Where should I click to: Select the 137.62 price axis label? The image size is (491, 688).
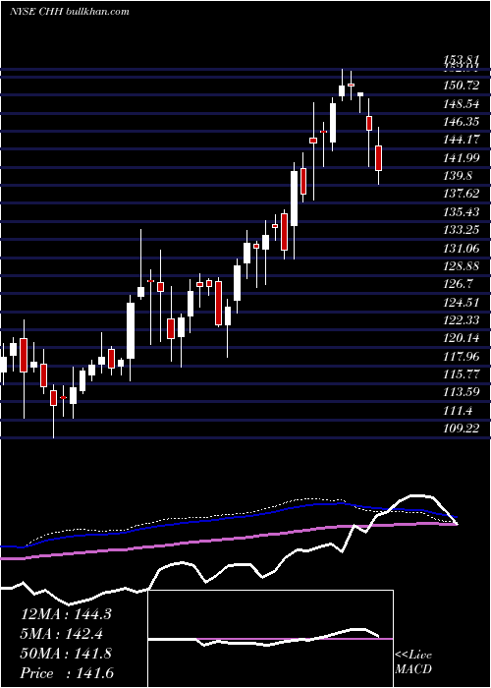(x=462, y=194)
